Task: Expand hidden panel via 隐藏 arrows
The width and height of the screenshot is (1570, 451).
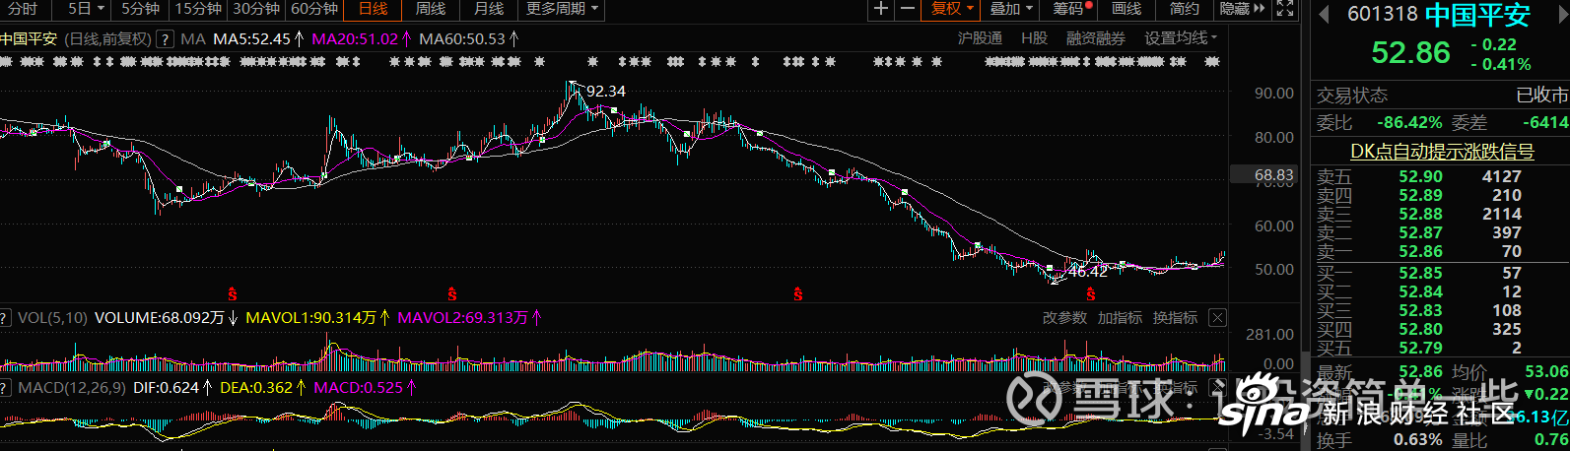Action: pyautogui.click(x=1243, y=9)
